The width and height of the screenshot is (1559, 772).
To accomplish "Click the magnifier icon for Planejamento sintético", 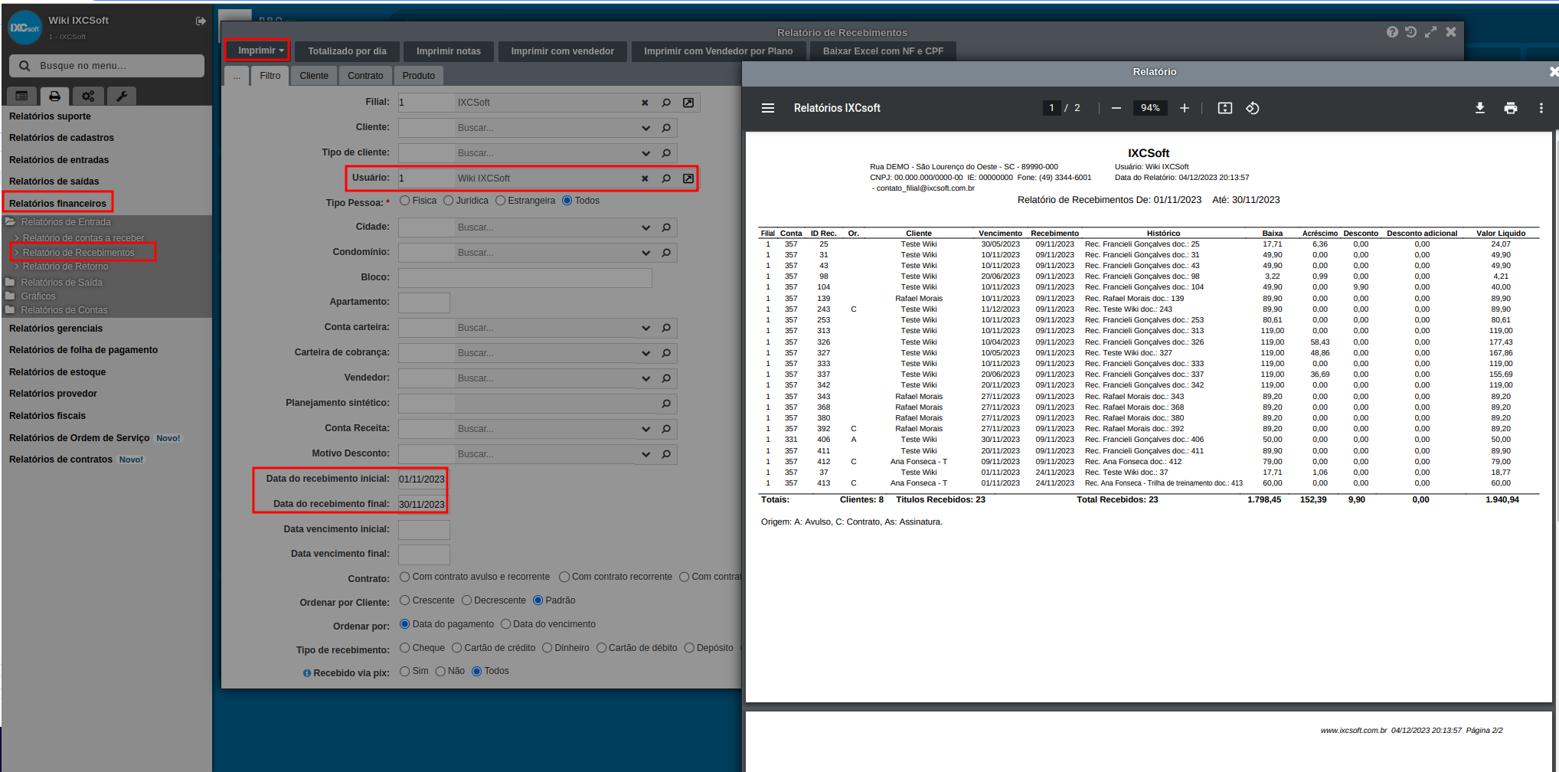I will click(666, 404).
